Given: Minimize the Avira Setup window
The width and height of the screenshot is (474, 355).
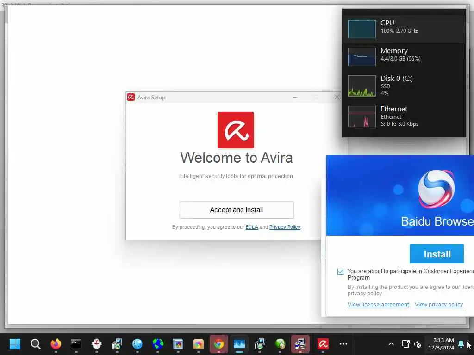Looking at the screenshot, I should 295,97.
